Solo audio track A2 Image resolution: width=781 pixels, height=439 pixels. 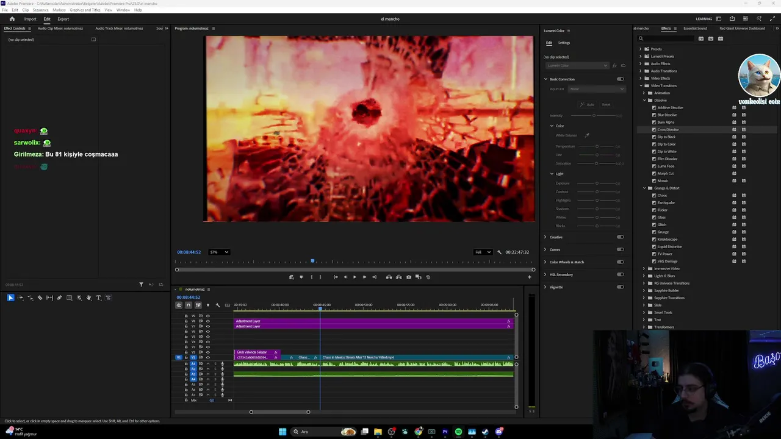(215, 369)
